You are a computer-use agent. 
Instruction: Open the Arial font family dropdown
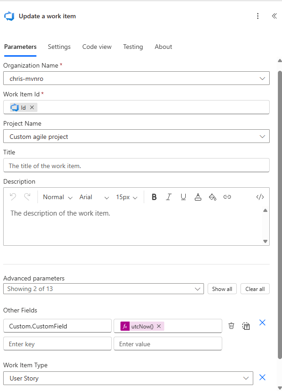(94, 197)
